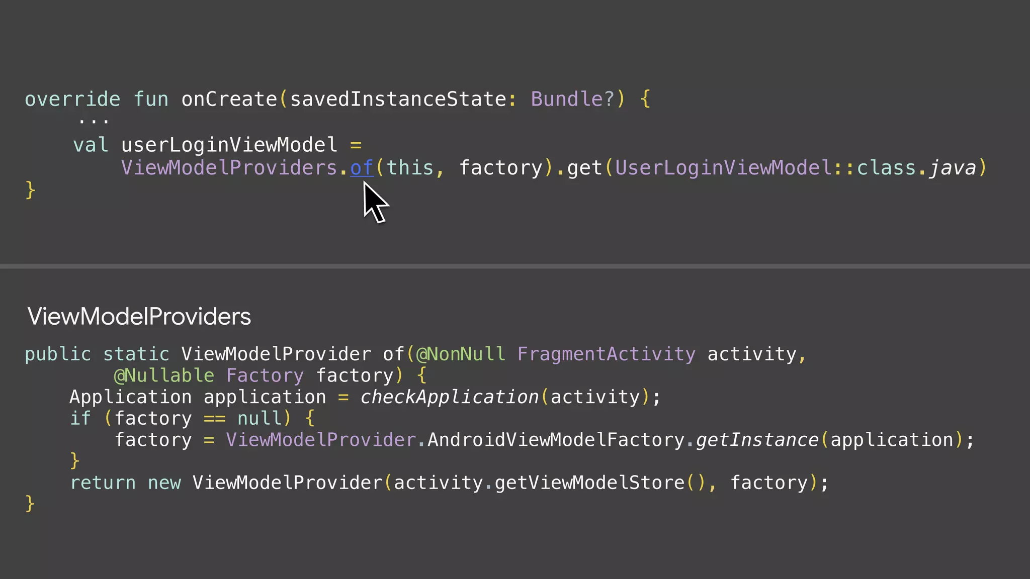The width and height of the screenshot is (1030, 579).
Task: Click the '@Nullable' annotation
Action: click(x=164, y=375)
